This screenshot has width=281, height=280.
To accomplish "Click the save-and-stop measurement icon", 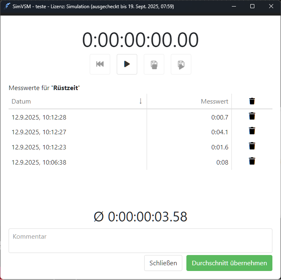I will (x=154, y=64).
